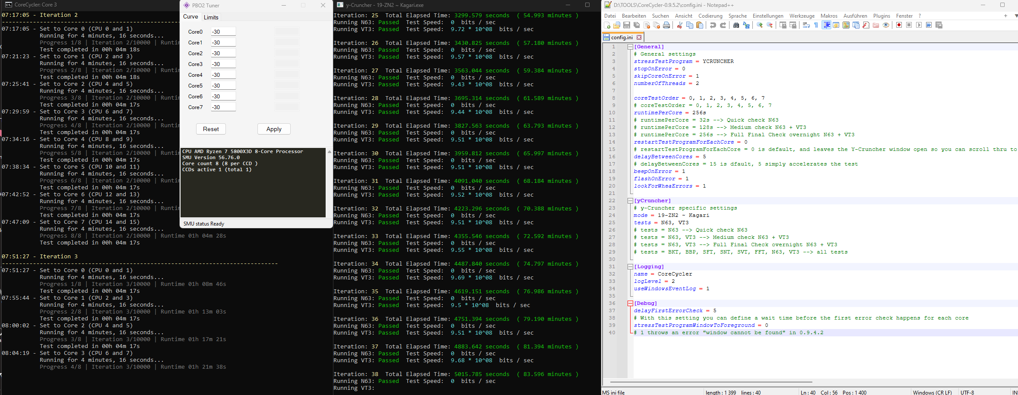This screenshot has height=395, width=1018.
Task: Stop macro recording using the toolbar icon
Action: (x=909, y=25)
